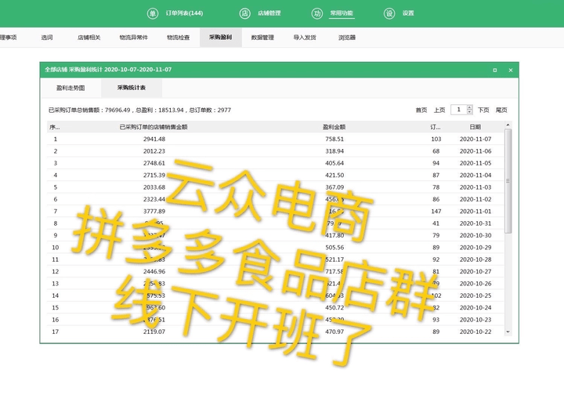This screenshot has height=406, width=564.
Task: Go to 下页 next page
Action: pyautogui.click(x=483, y=110)
